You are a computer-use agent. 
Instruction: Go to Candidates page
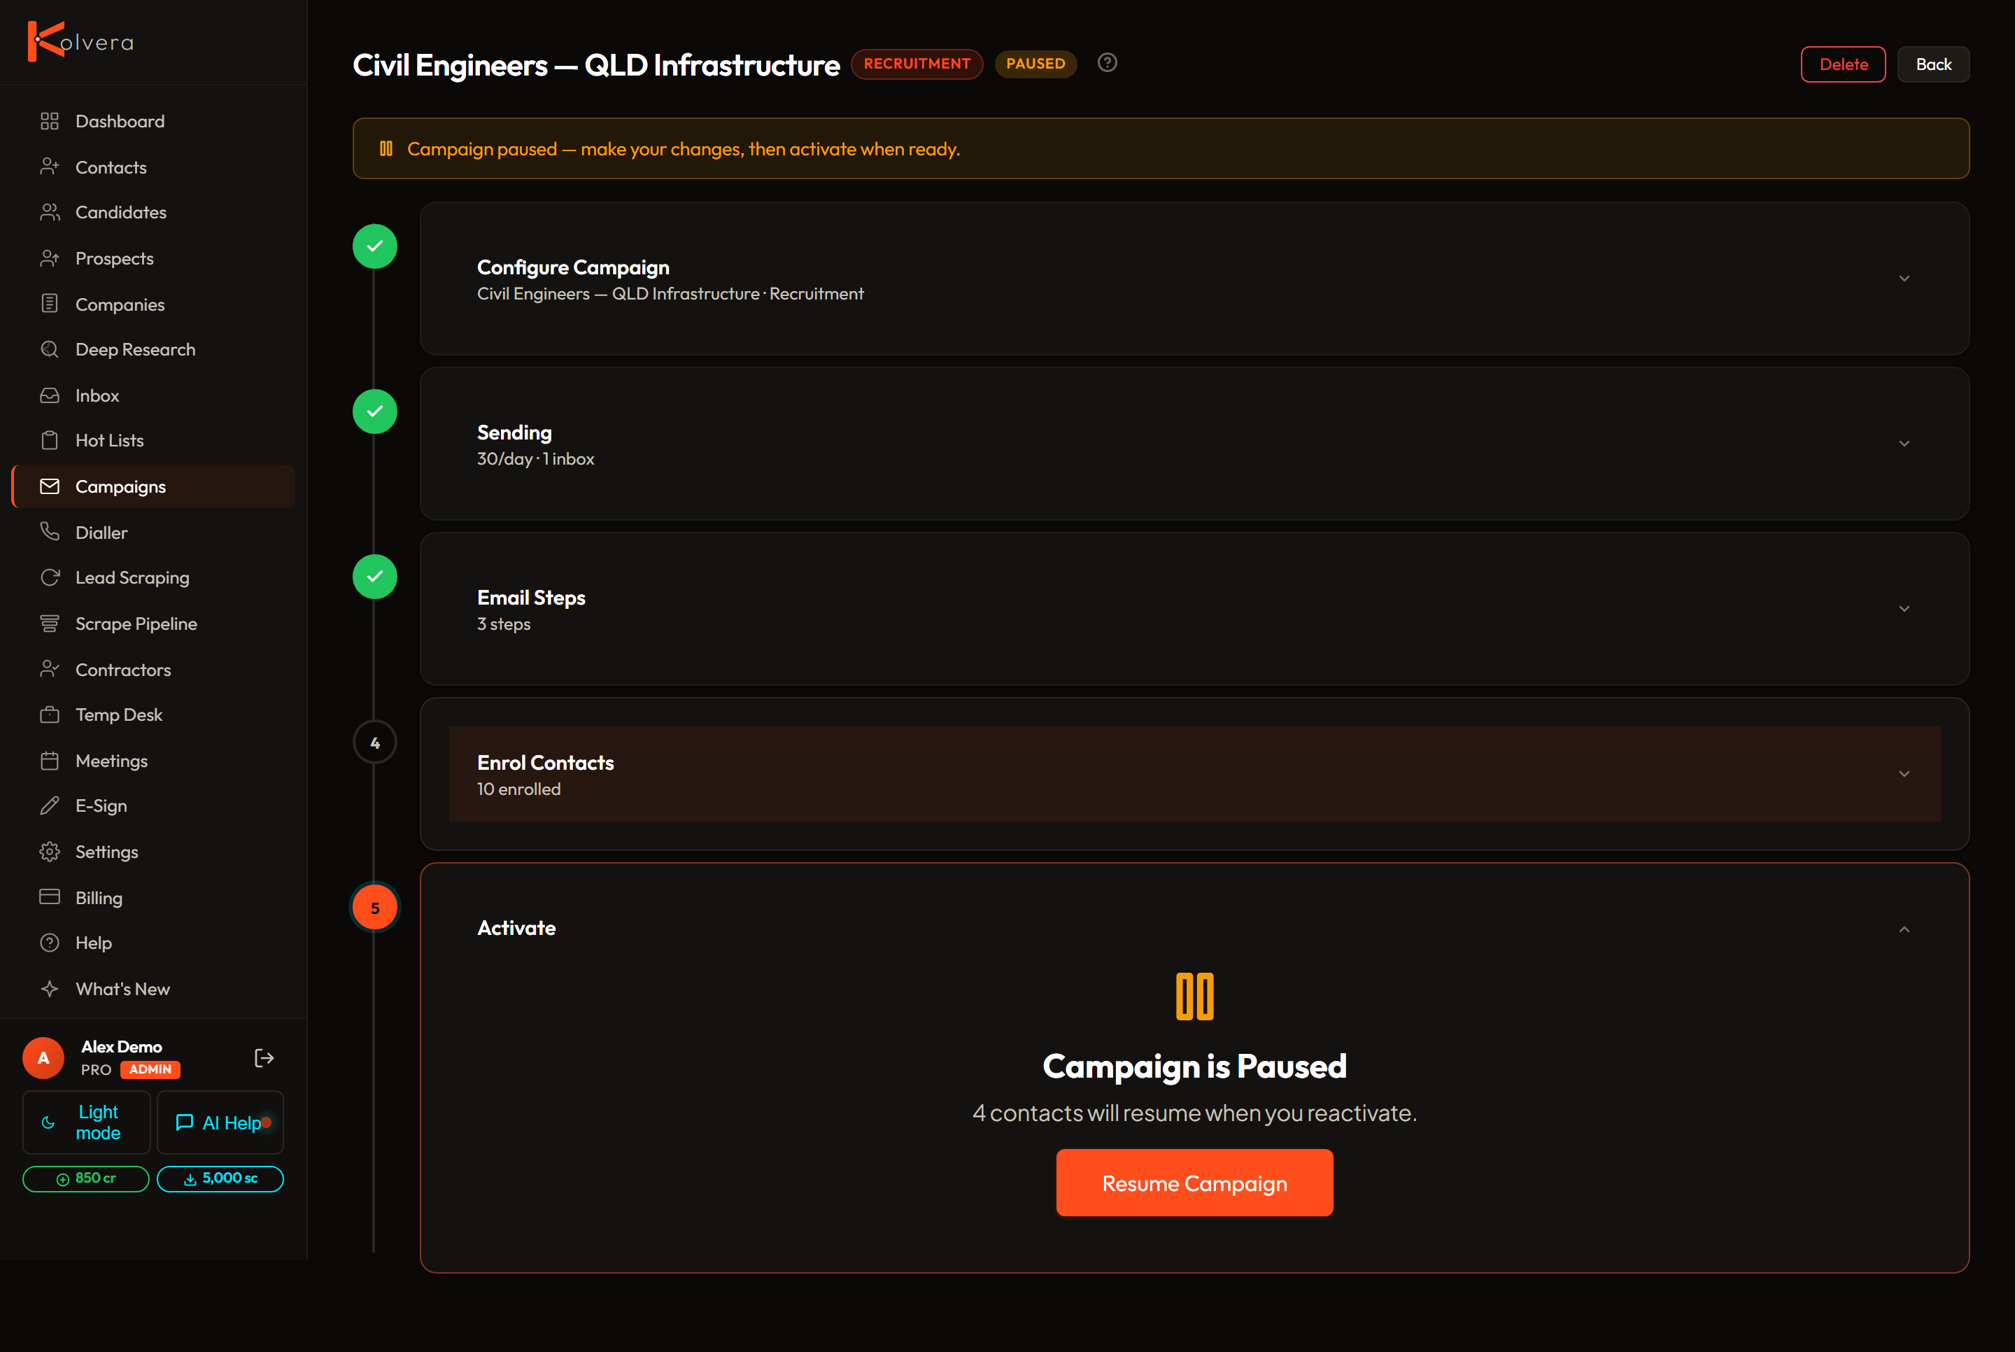[x=153, y=213]
